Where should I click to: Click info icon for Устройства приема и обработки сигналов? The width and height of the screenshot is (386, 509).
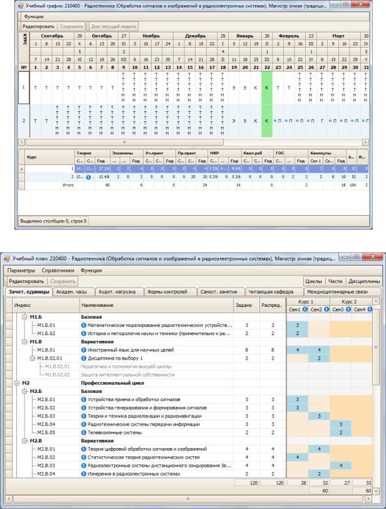point(83,399)
